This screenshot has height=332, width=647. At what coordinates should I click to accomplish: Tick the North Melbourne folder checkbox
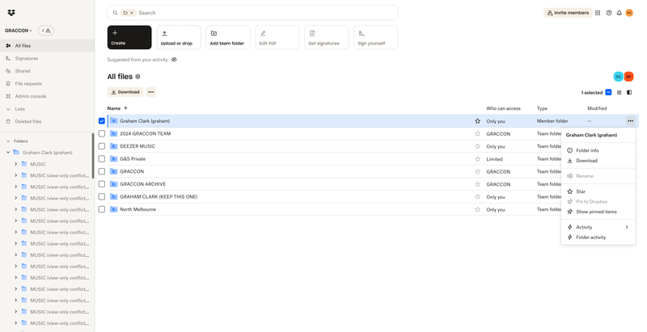102,209
